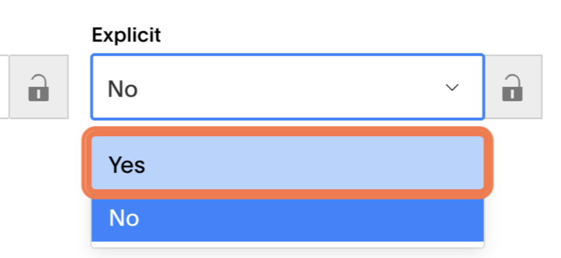
Task: Click the current No value in Explicit box
Action: [x=122, y=89]
